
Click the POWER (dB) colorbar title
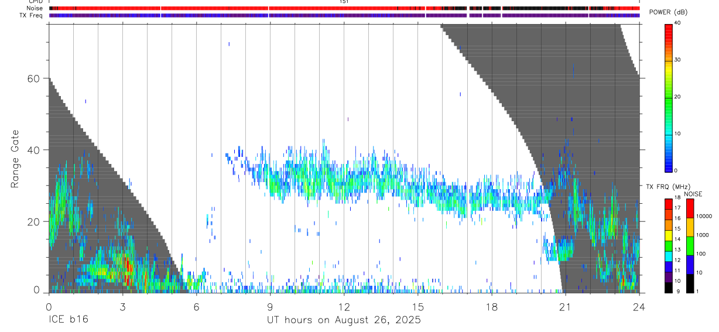click(x=669, y=12)
